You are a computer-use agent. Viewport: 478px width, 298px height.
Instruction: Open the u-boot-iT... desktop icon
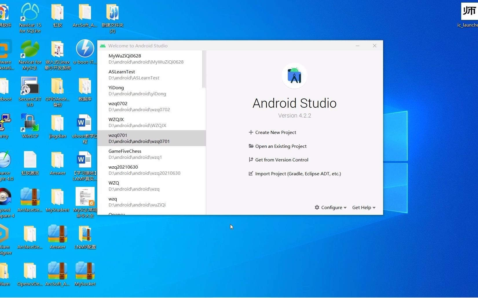point(85,52)
